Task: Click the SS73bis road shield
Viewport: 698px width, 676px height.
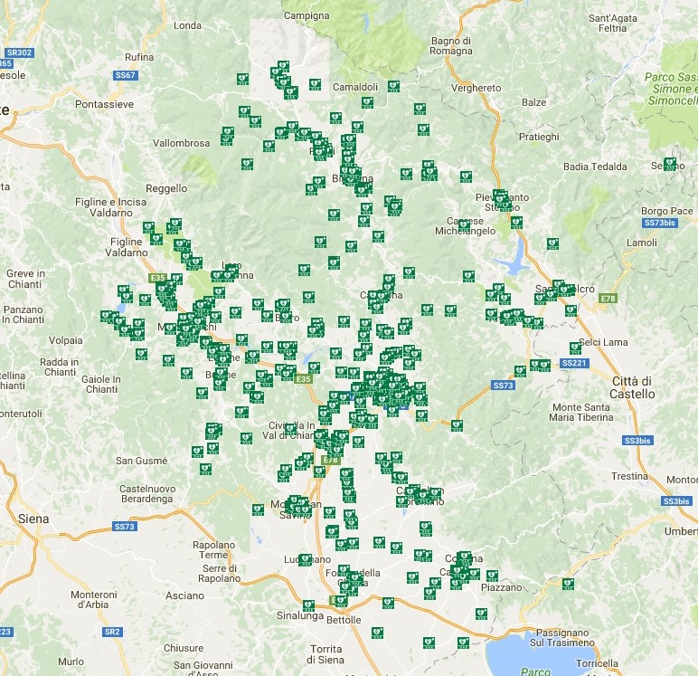Action: [x=660, y=223]
